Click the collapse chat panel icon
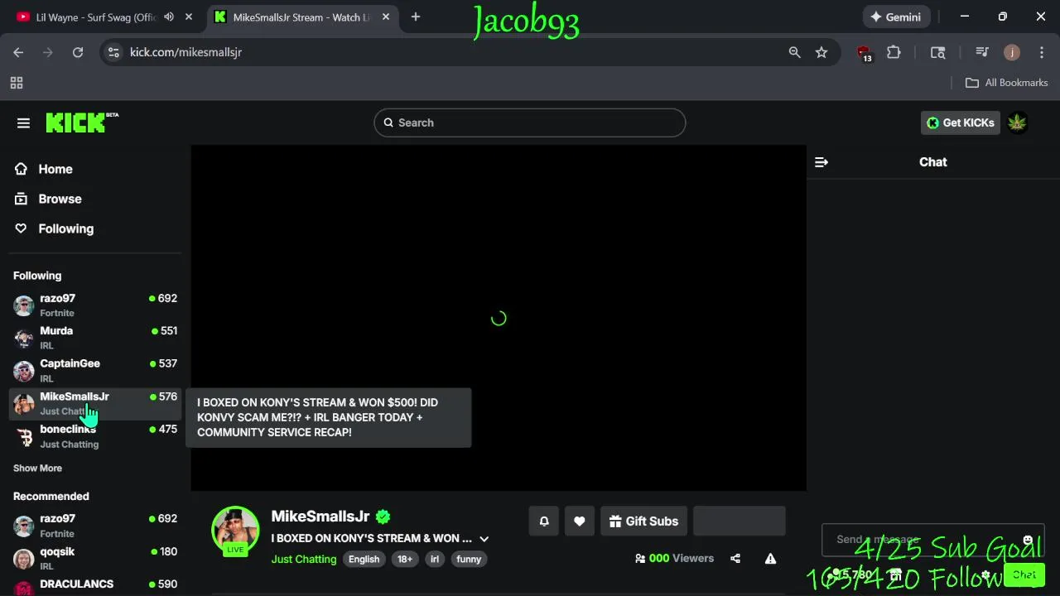The height and width of the screenshot is (596, 1060). [x=821, y=162]
